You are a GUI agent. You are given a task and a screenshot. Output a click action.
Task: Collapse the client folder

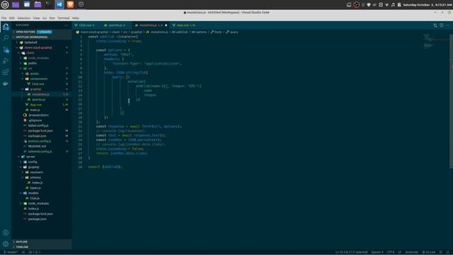coord(42,52)
